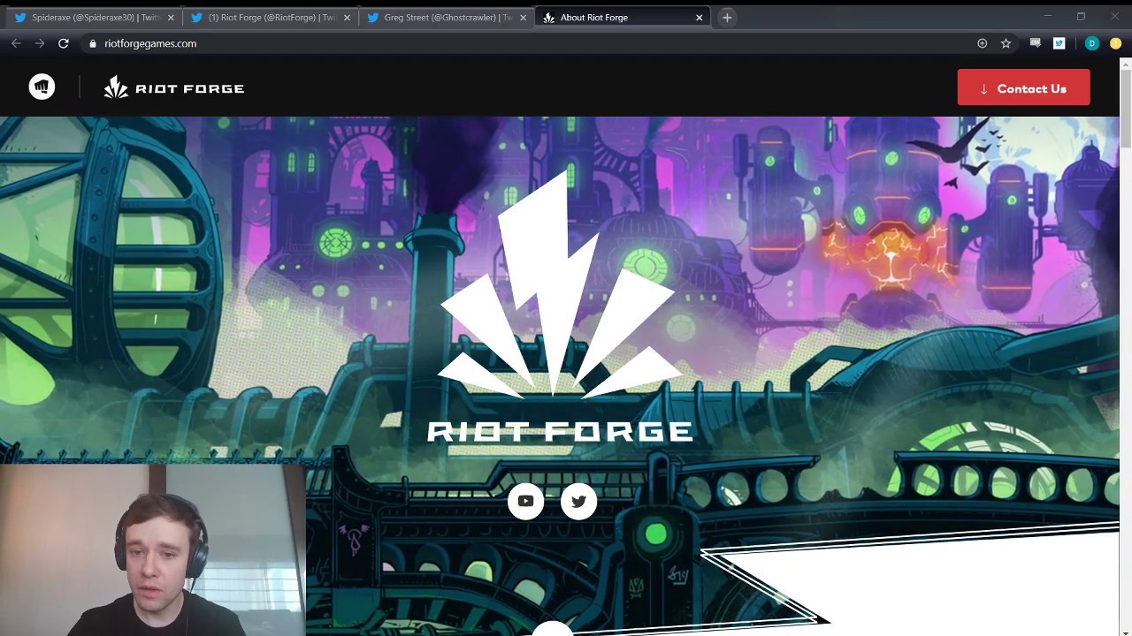1132x636 pixels.
Task: Bookmark this page with the star
Action: point(1006,43)
